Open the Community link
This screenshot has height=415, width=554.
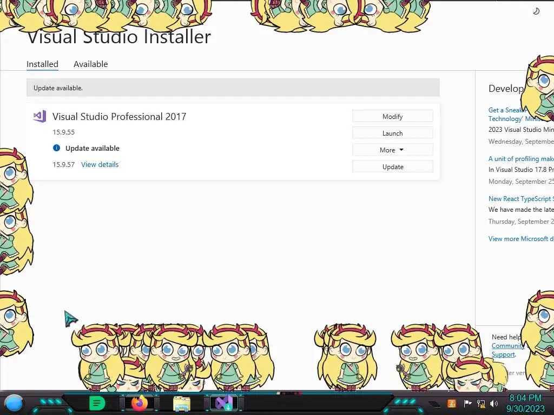tap(507, 346)
